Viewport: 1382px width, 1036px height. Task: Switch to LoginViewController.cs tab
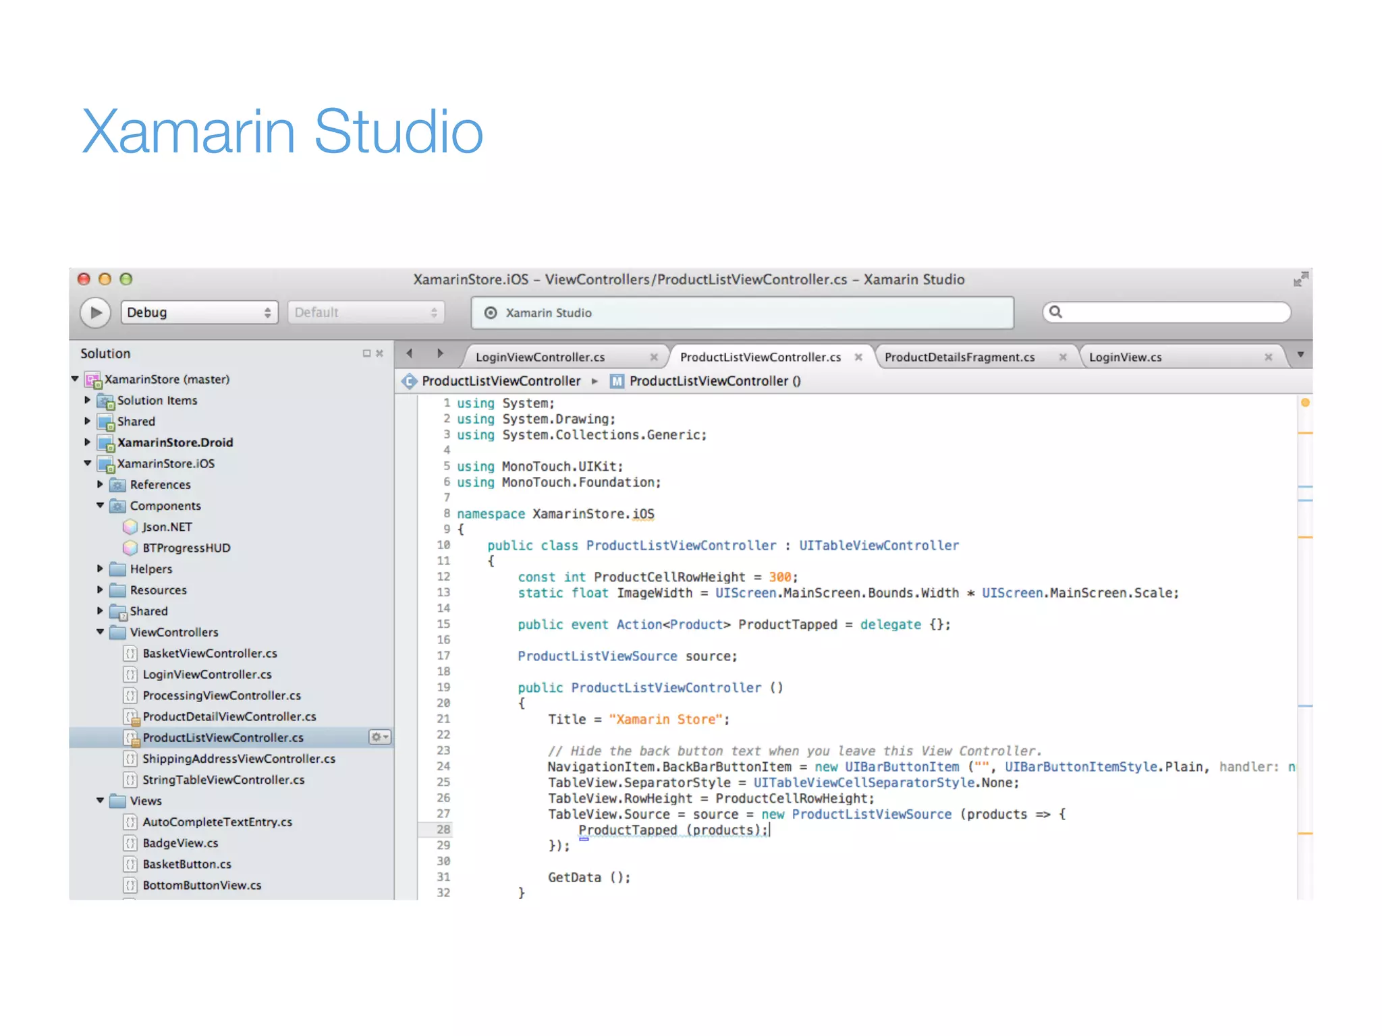pos(540,357)
